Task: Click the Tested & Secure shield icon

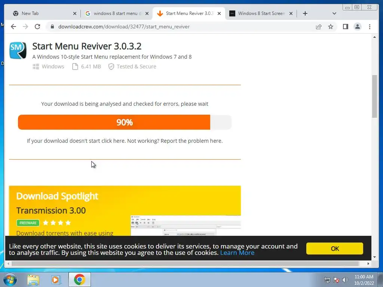Action: click(x=111, y=67)
